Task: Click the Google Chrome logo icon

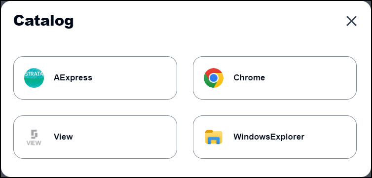Action: point(214,78)
